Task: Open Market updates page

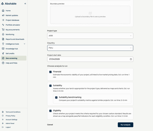Action: 14,15
